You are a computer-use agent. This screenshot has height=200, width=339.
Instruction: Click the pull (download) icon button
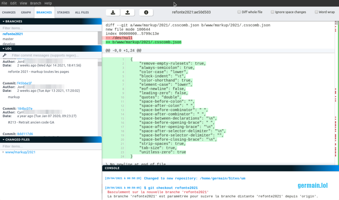[x=113, y=13]
